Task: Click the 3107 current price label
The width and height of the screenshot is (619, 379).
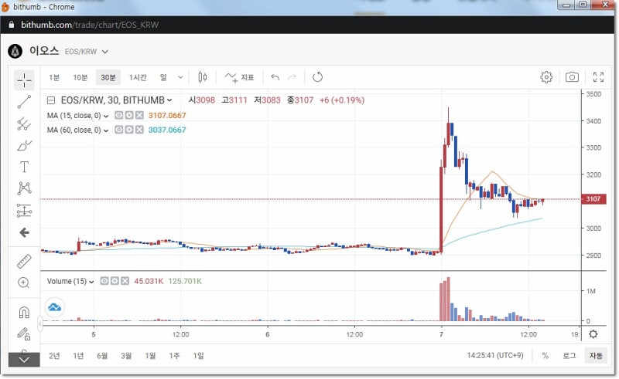Action: [593, 199]
